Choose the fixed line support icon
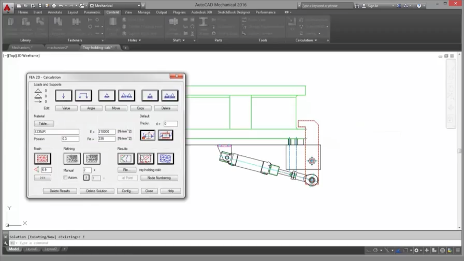Screen dimensions: 464x261 127,96
